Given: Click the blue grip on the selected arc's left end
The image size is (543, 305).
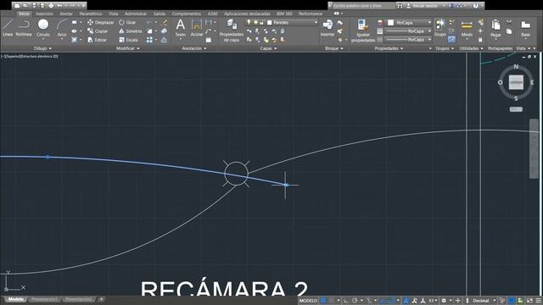Looking at the screenshot, I should click(x=48, y=157).
